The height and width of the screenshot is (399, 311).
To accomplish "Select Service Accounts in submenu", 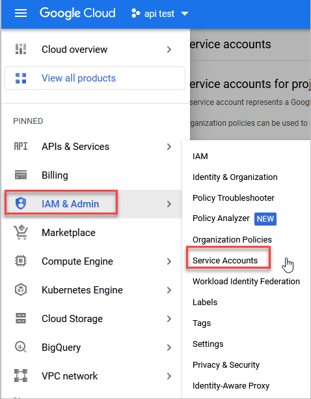I will click(x=225, y=260).
